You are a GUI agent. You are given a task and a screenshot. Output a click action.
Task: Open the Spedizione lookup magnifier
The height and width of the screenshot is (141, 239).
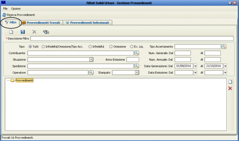click(x=137, y=66)
